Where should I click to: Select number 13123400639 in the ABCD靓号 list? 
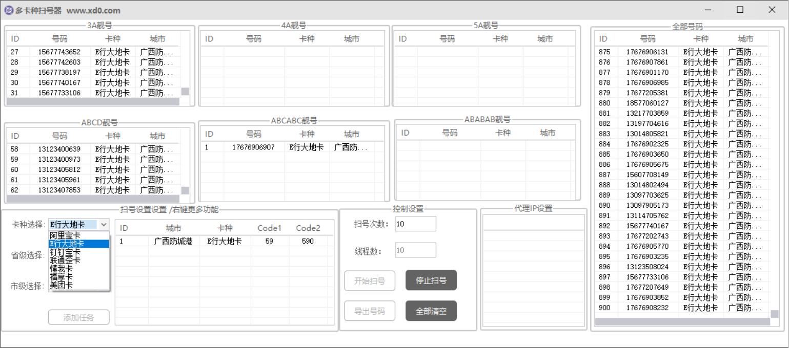(59, 149)
